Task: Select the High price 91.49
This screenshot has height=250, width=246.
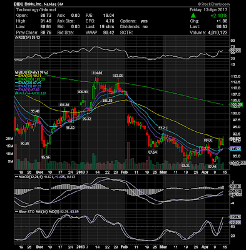Action: point(46,21)
